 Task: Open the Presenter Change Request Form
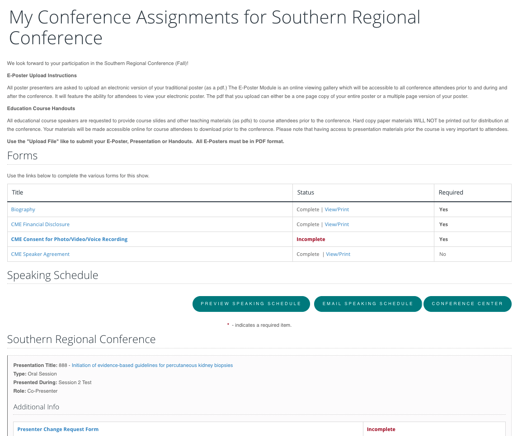[58, 429]
